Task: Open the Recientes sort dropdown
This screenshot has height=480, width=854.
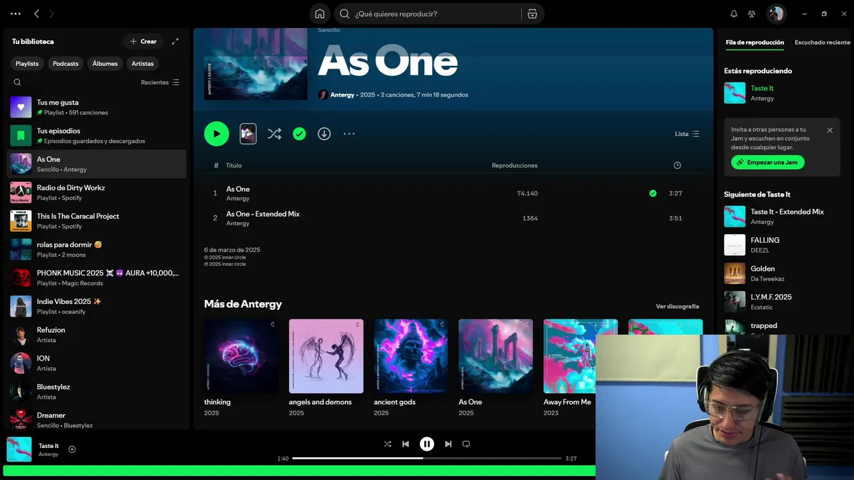Action: [160, 82]
